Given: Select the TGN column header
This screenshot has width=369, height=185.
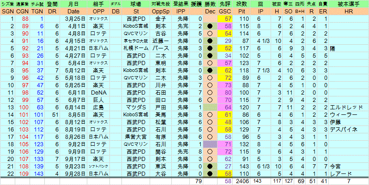Looking at the screenshot, I should [37, 11].
